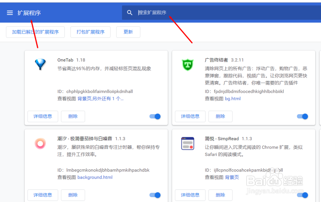
Task: Click the OneTab ID chphlpgkkbolifaimnlloiipkdnihall text
Action: 100,91
